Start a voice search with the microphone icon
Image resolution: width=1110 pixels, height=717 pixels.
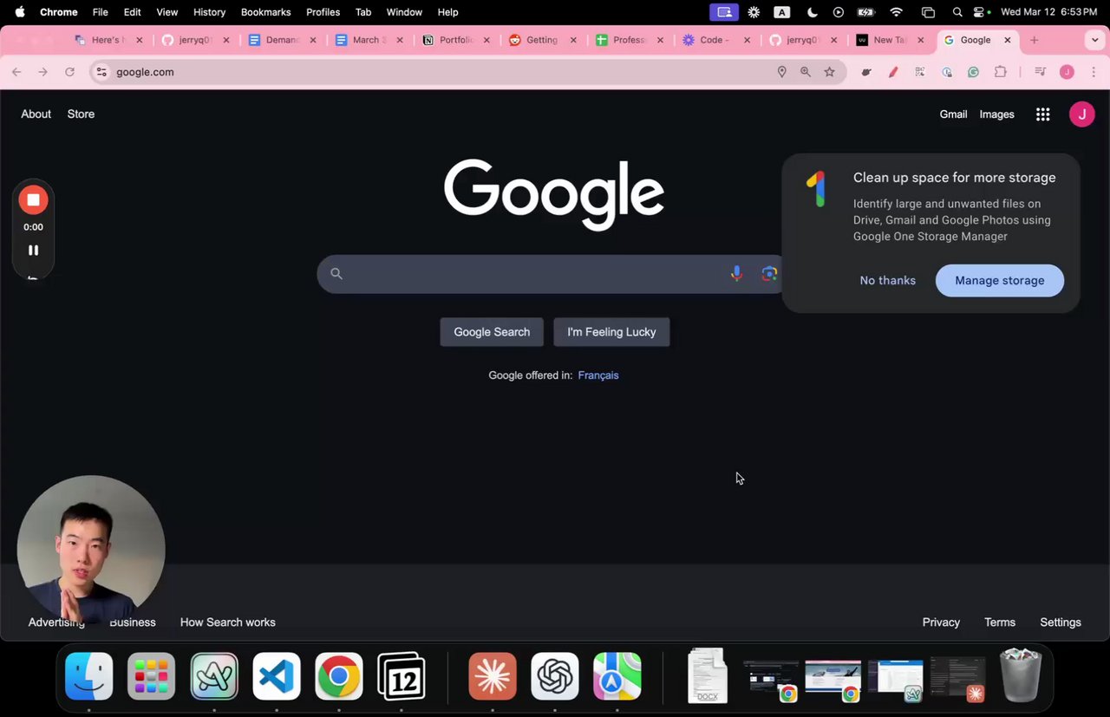[x=736, y=273]
